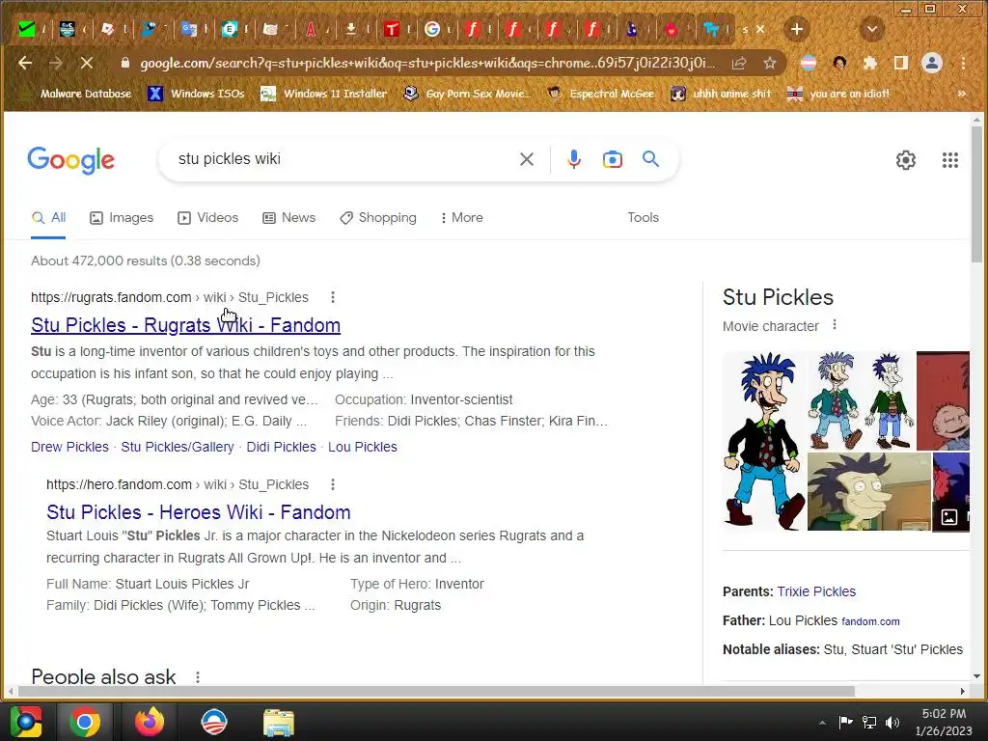The height and width of the screenshot is (741, 988).
Task: Switch to the News tab
Action: click(x=289, y=217)
